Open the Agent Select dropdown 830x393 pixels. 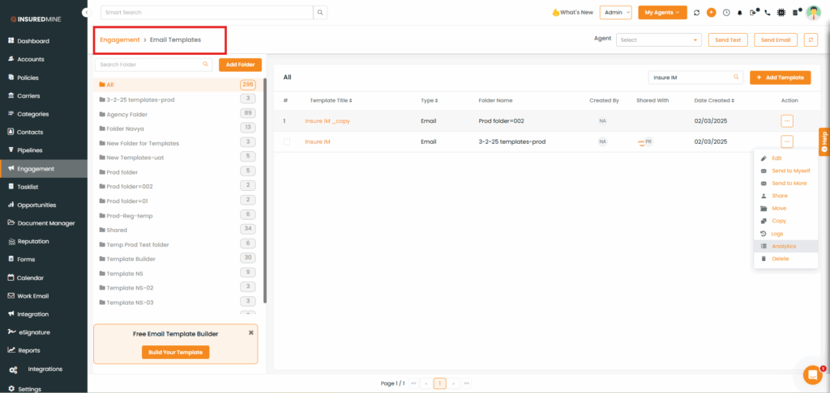(x=658, y=40)
